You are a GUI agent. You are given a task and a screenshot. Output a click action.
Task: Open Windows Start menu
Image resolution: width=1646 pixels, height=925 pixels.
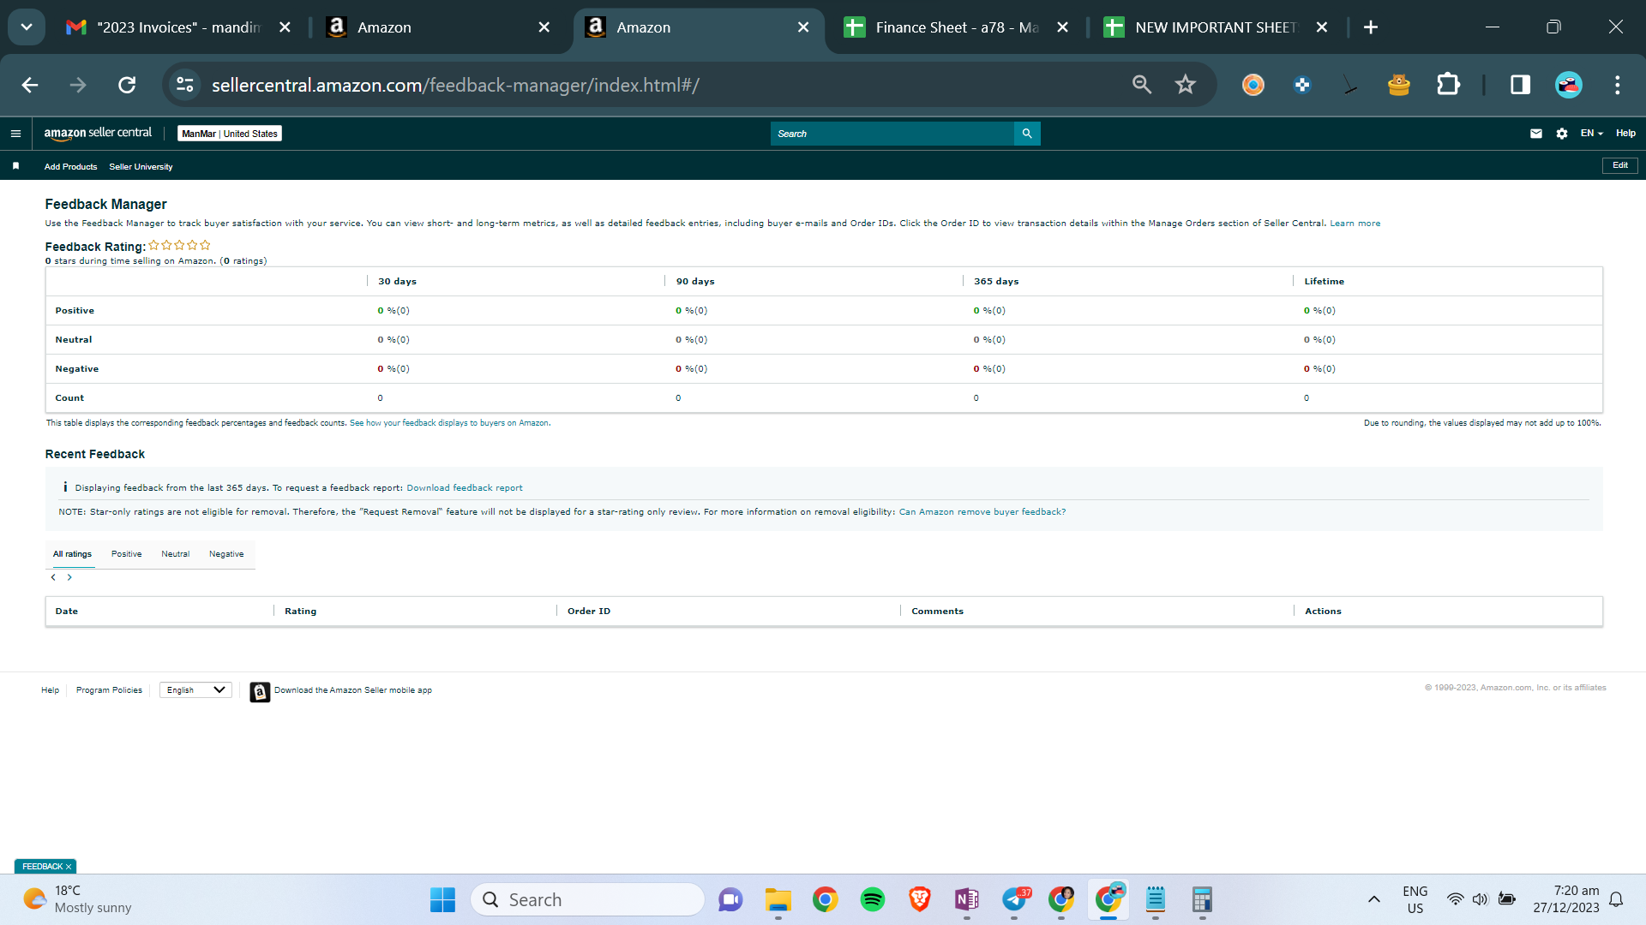click(x=442, y=899)
